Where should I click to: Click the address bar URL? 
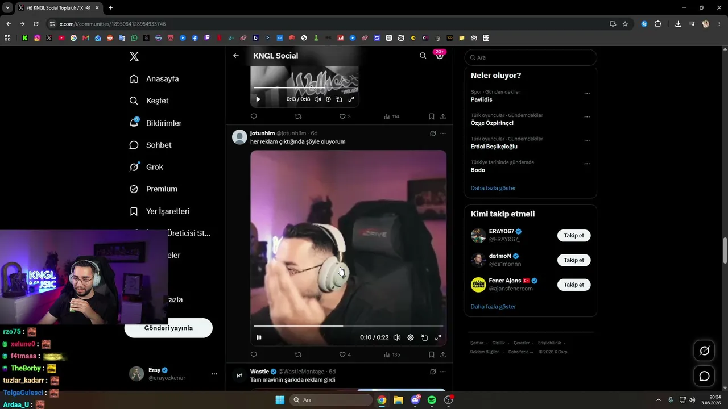coord(113,24)
